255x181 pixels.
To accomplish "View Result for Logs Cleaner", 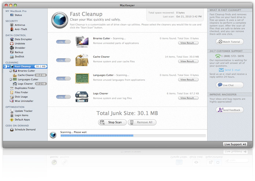I will pos(188,98).
